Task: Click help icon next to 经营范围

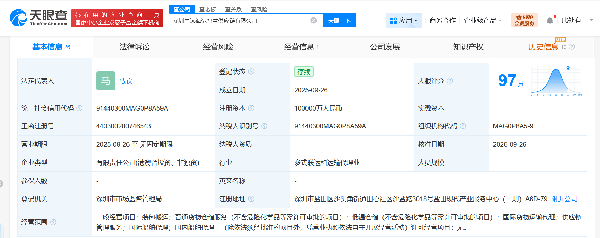Action: pyautogui.click(x=53, y=222)
